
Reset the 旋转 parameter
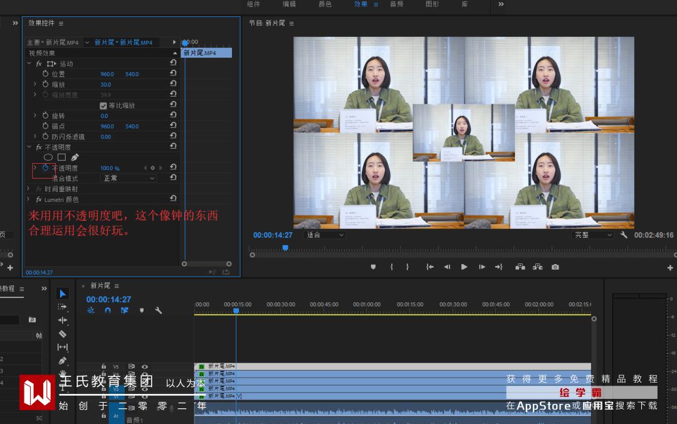click(x=173, y=115)
